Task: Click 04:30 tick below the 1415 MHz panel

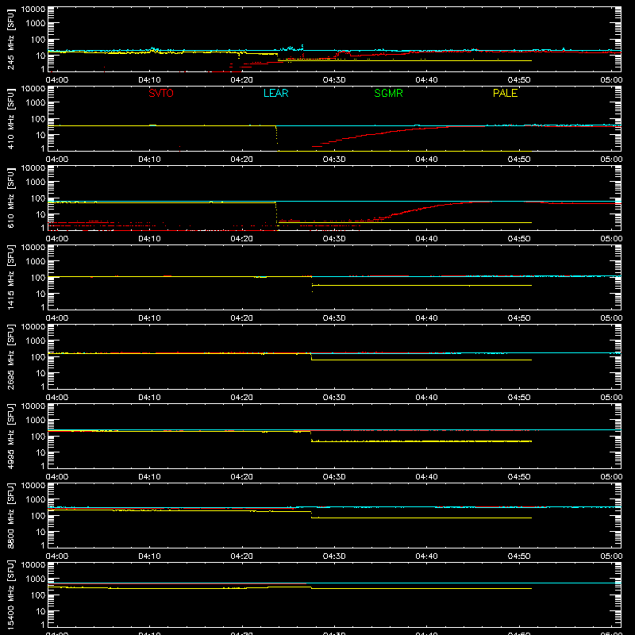Action: [334, 318]
